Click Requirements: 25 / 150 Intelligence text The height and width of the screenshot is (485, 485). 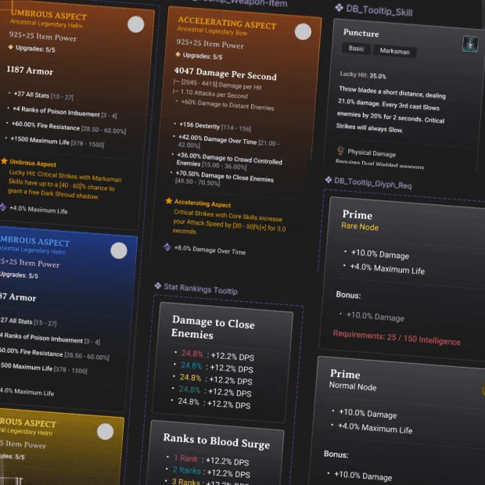pyautogui.click(x=397, y=337)
